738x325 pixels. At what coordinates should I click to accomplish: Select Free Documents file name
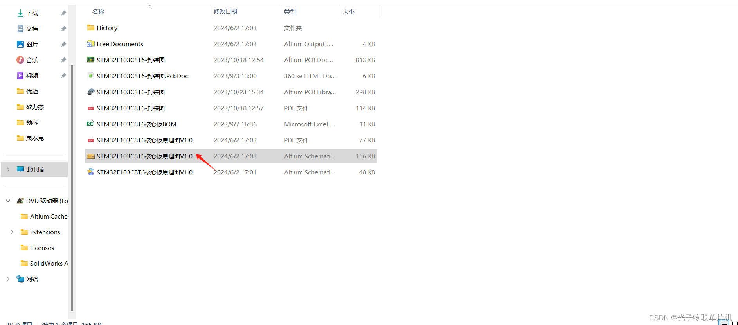tap(120, 44)
